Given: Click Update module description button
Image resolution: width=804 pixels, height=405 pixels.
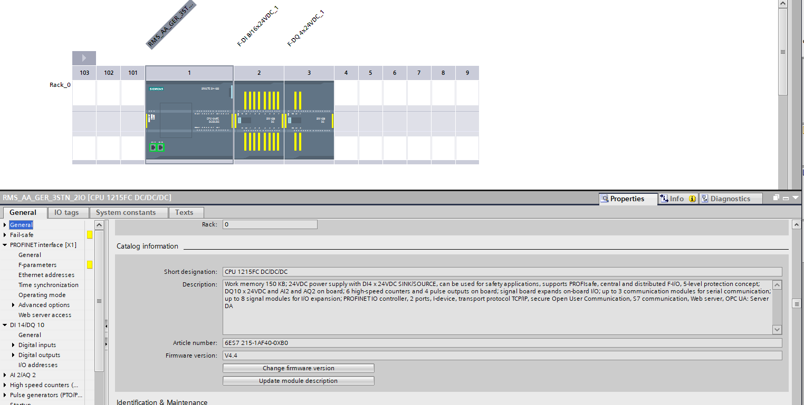Looking at the screenshot, I should coord(299,381).
